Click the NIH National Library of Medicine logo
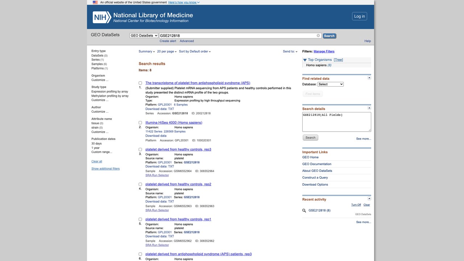Screen dimensions: 464x261 pyautogui.click(x=143, y=17)
